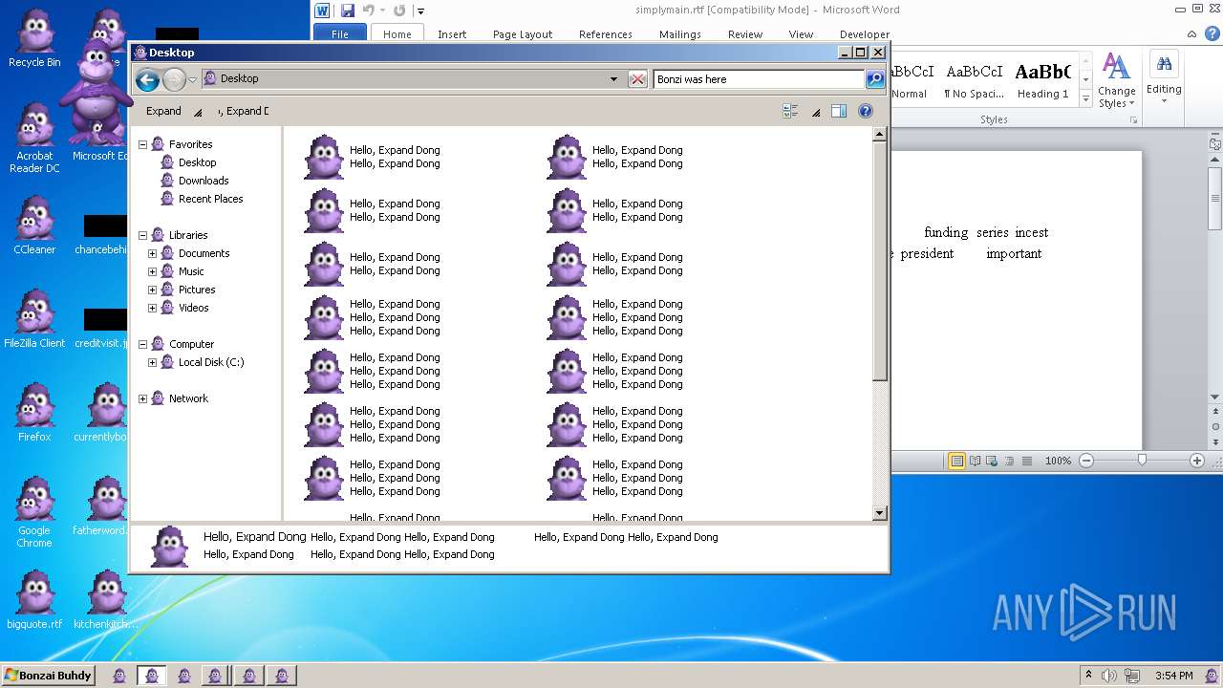The width and height of the screenshot is (1223, 688).
Task: Switch to Draft view in Word
Action: coord(1027,461)
